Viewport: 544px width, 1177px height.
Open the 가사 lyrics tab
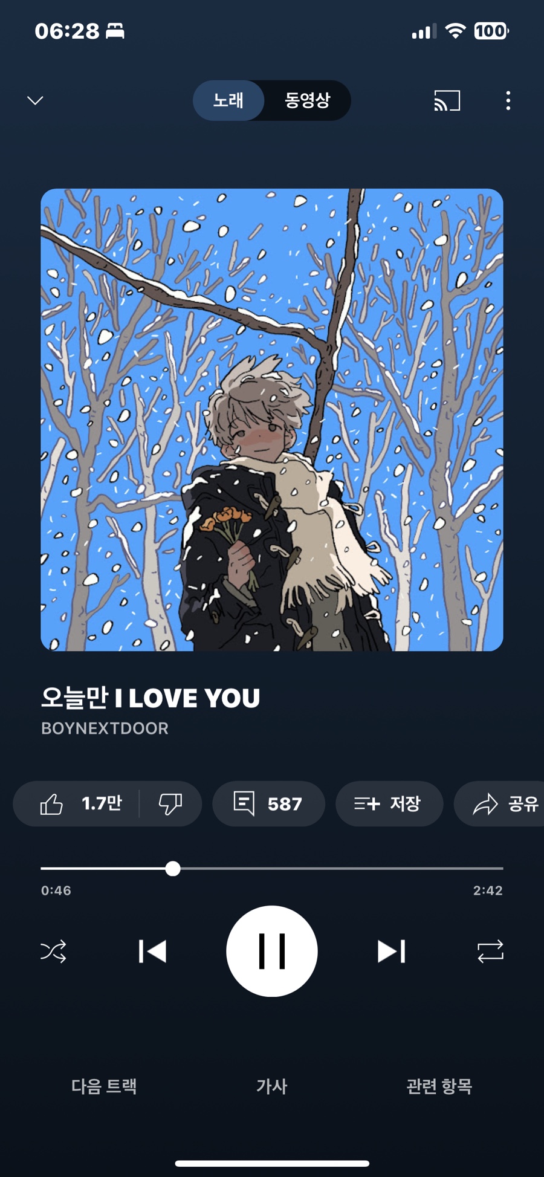click(272, 1086)
